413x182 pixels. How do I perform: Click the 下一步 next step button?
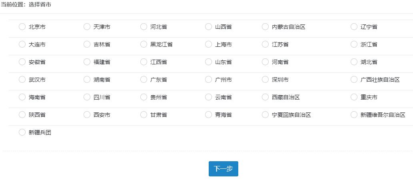[x=223, y=169]
